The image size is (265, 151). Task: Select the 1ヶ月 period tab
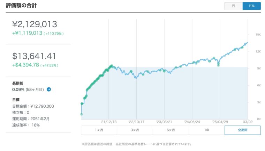point(99,130)
